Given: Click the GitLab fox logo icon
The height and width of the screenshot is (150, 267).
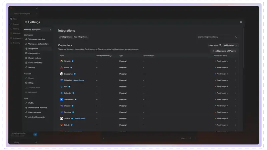Looking at the screenshot, I should click(x=61, y=125).
